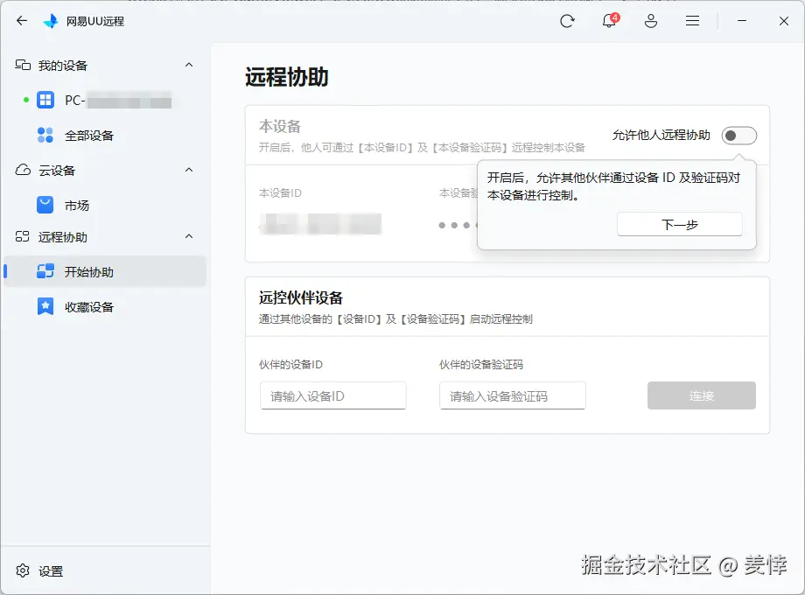Click the refresh icon in the title bar
Viewport: 805px width, 595px height.
(567, 22)
